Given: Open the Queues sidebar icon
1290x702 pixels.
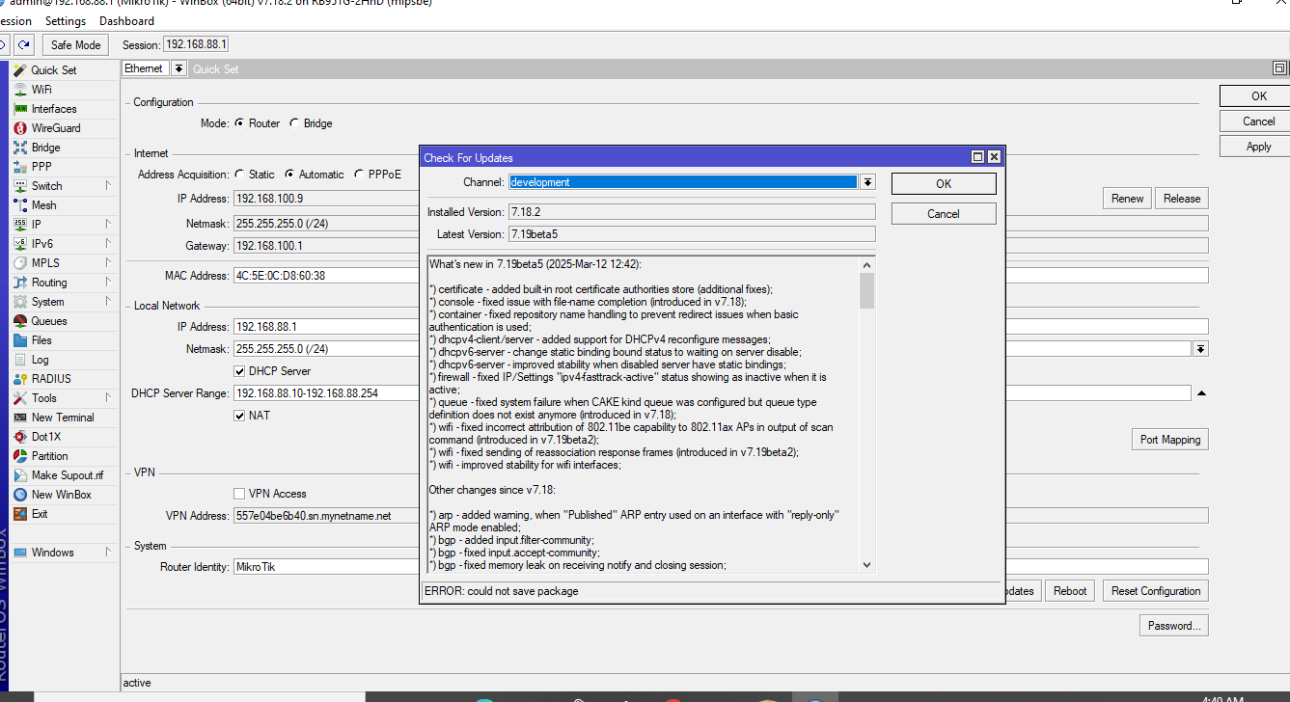Looking at the screenshot, I should 20,321.
